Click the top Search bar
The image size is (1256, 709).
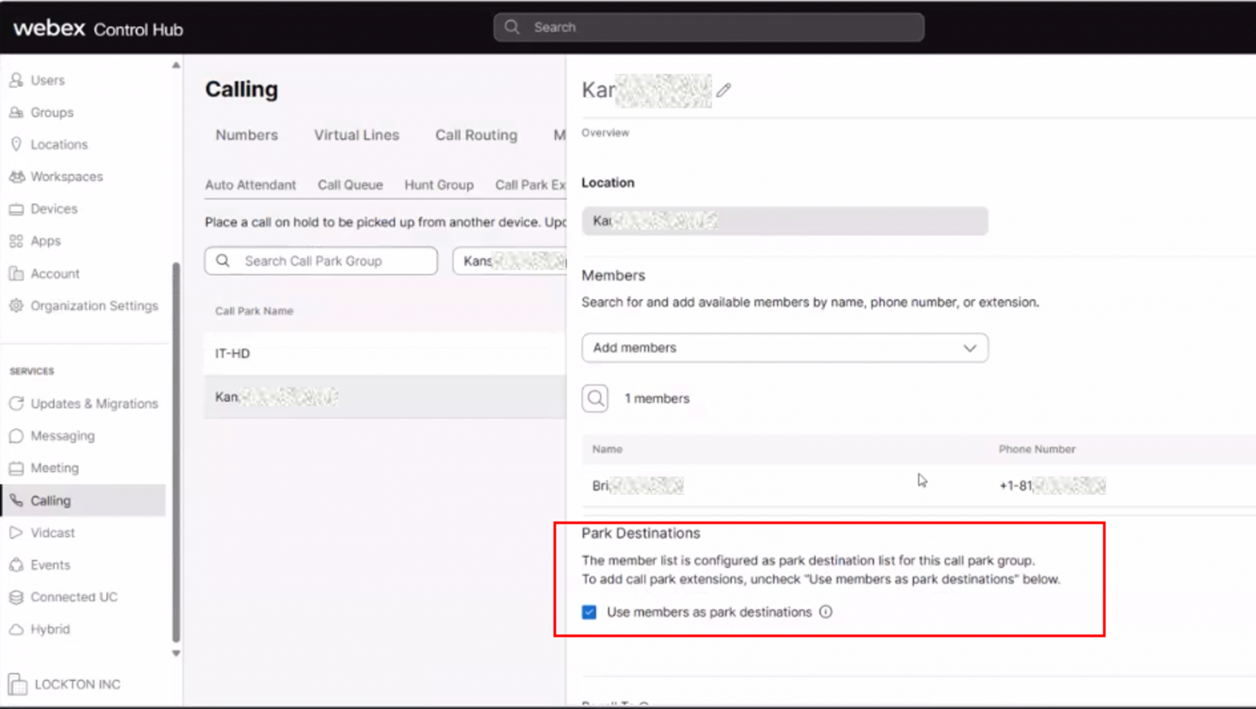tap(708, 27)
